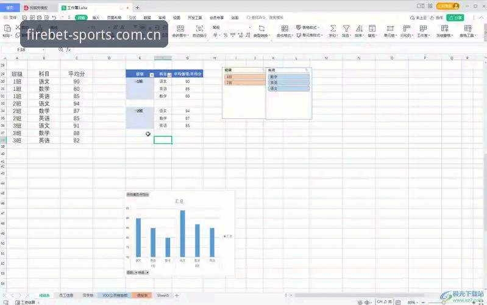Screen dimensions: 487x305
Task: Collapse the 2班 group in pivot table
Action: 135,110
